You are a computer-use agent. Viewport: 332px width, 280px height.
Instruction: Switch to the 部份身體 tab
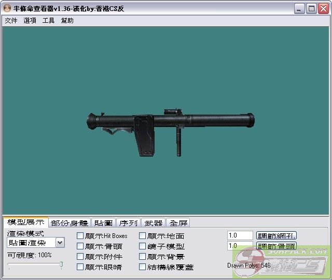(70, 223)
